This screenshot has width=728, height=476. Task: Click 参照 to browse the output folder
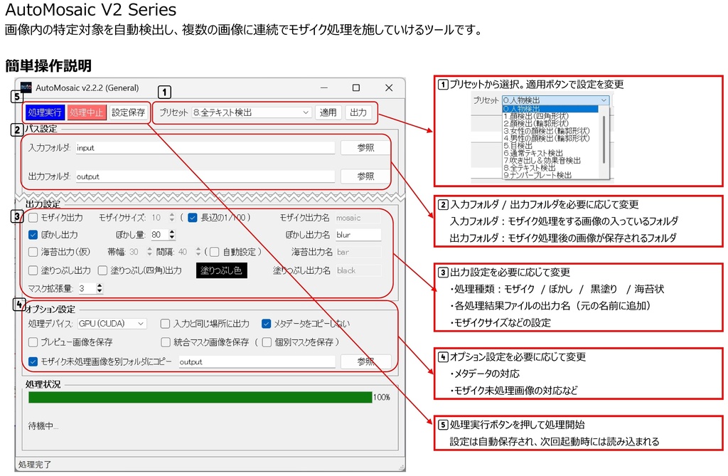[x=364, y=176]
